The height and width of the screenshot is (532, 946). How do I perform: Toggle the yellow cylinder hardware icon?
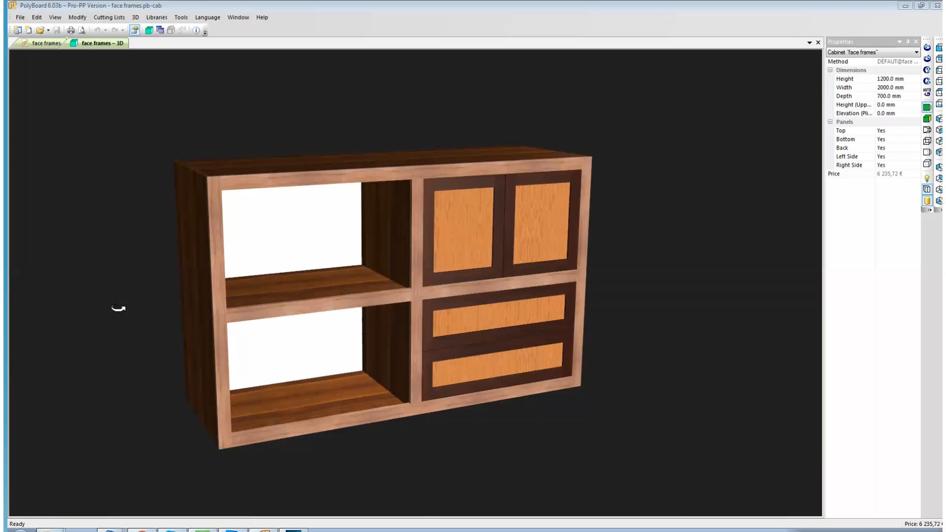pyautogui.click(x=927, y=200)
